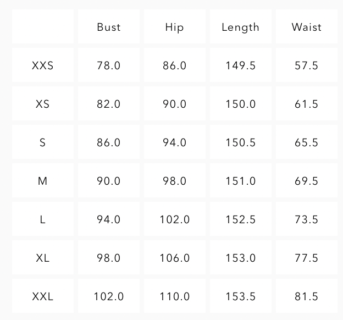Click the S size row label

coord(43,142)
